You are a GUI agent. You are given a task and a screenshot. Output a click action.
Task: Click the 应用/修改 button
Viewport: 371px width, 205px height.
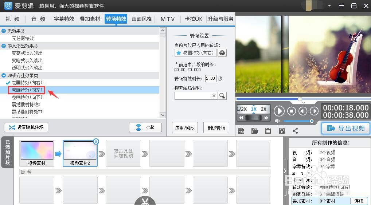[185, 128]
